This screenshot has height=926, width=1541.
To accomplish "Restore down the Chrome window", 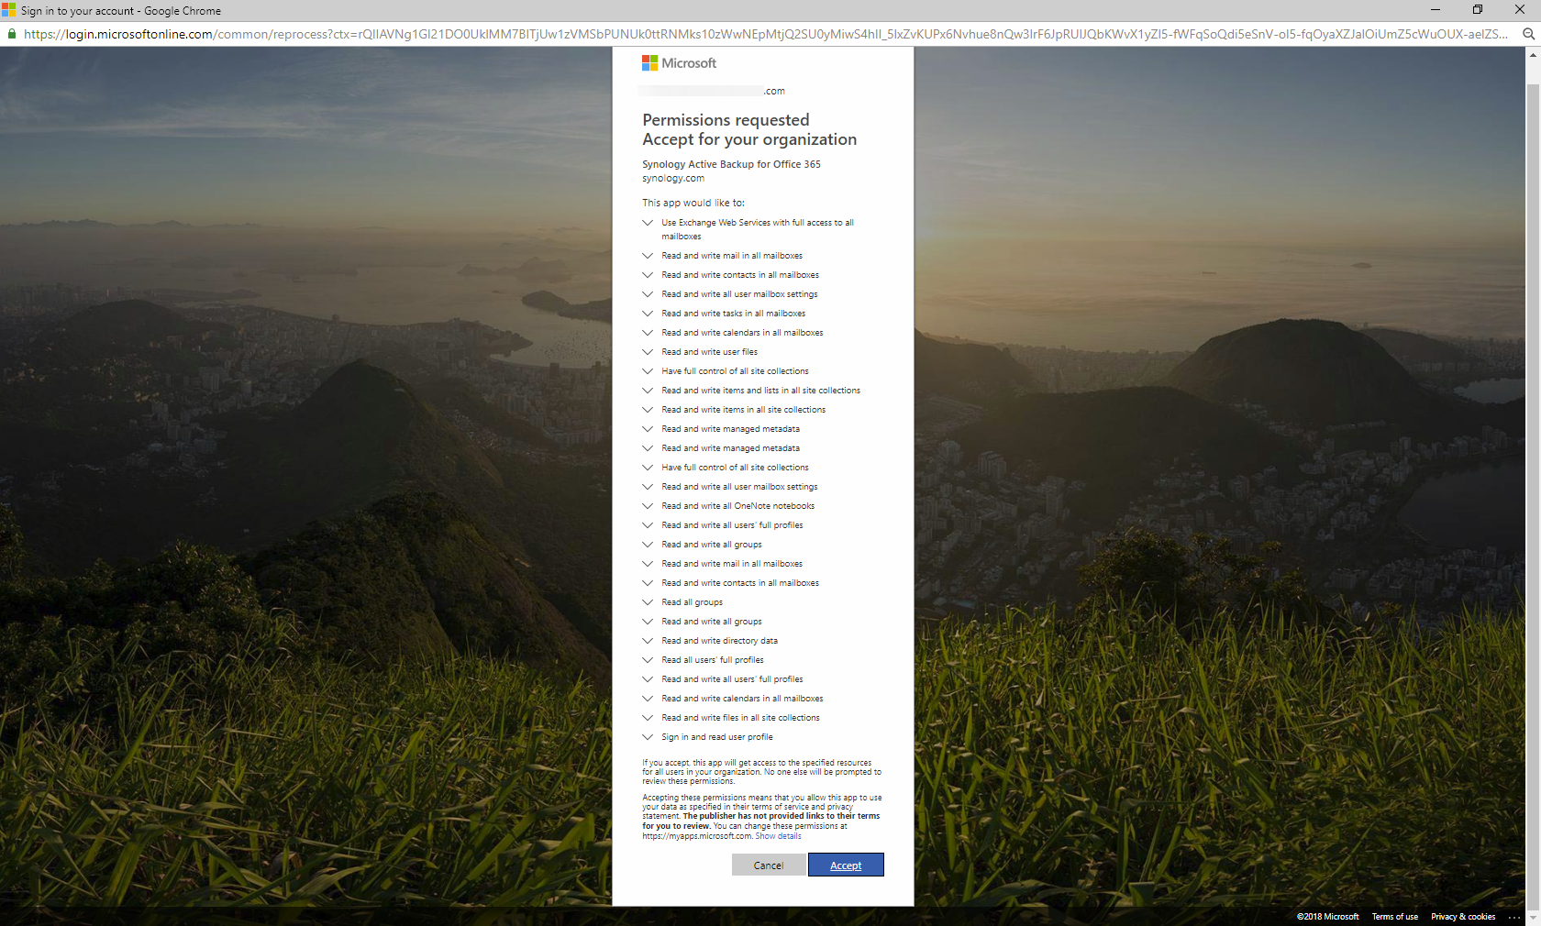I will 1478,10.
